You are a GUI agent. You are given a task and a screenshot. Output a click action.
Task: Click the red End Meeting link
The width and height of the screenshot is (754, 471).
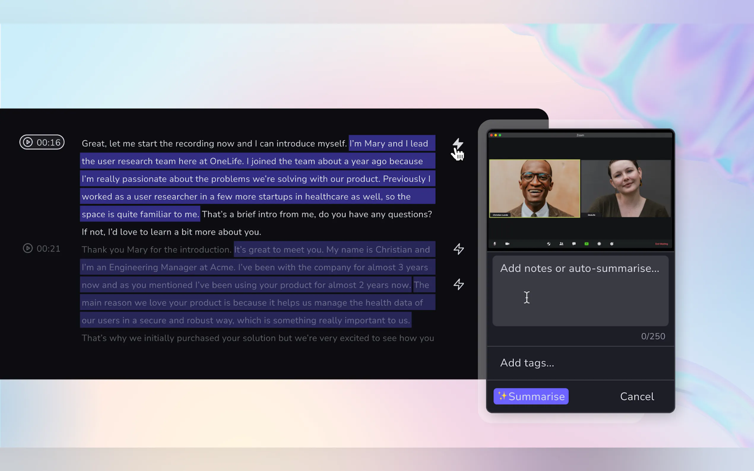[x=661, y=244]
